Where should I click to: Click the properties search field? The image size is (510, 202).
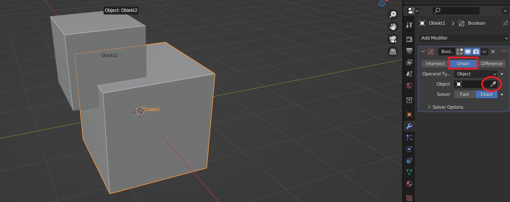click(456, 11)
